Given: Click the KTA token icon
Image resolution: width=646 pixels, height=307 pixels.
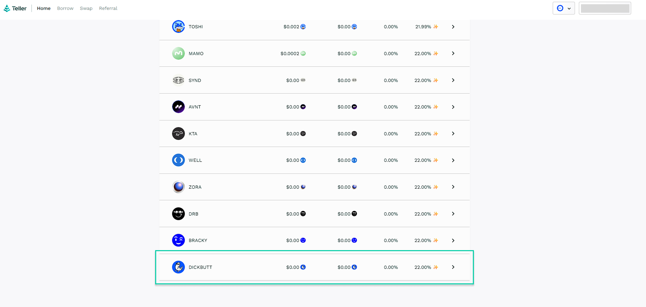Looking at the screenshot, I should 178,134.
